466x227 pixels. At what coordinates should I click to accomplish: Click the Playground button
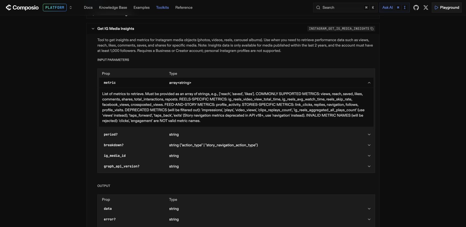coord(447,8)
